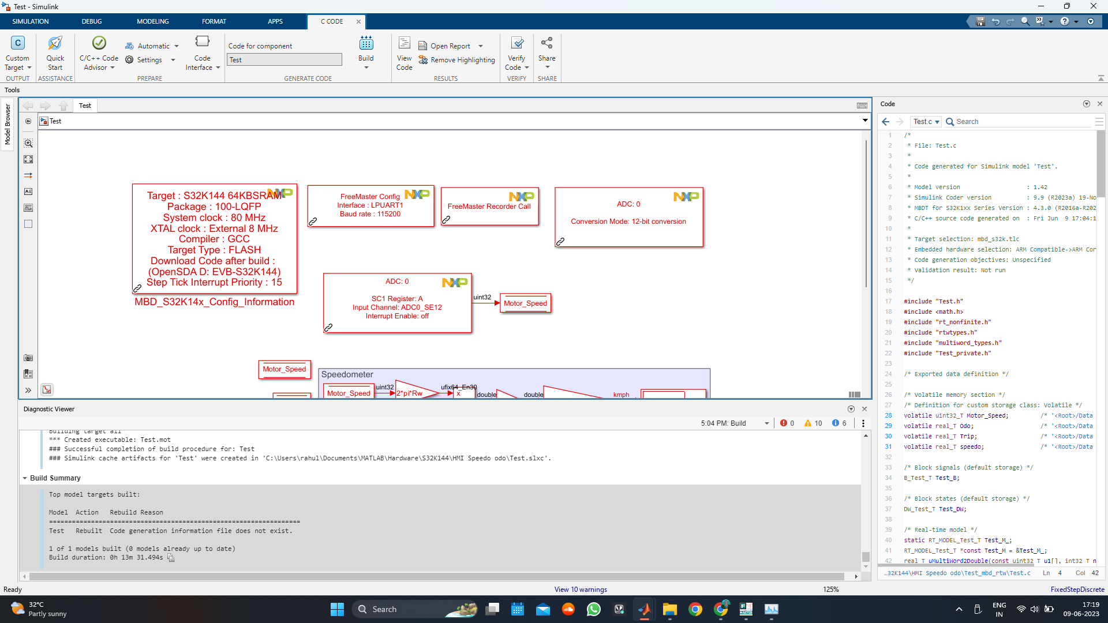This screenshot has width=1108, height=623.
Task: Click the View Code icon
Action: pyautogui.click(x=405, y=44)
